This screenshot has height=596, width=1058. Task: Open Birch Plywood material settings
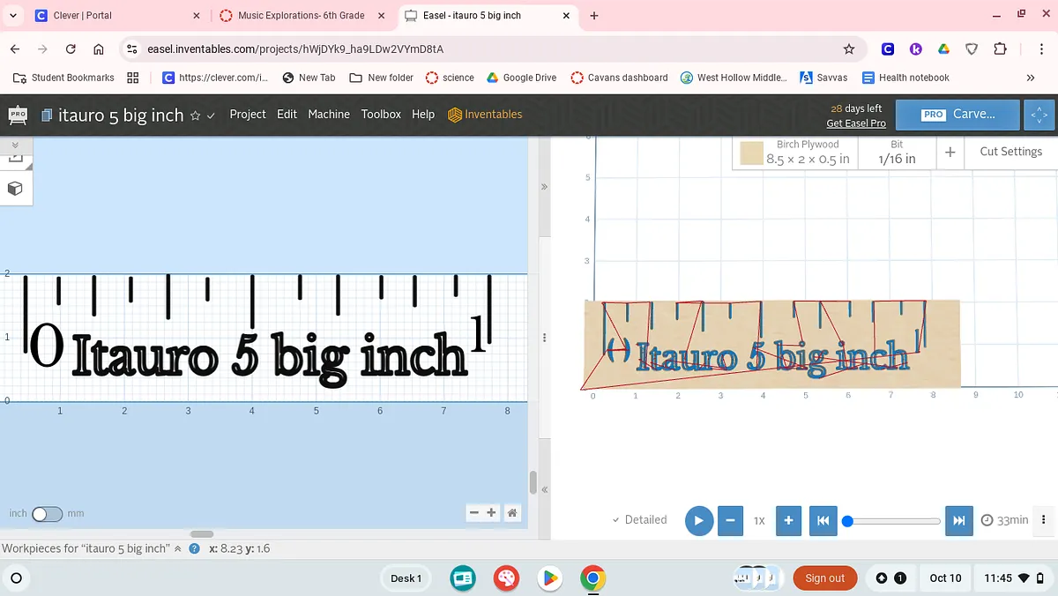coord(796,152)
